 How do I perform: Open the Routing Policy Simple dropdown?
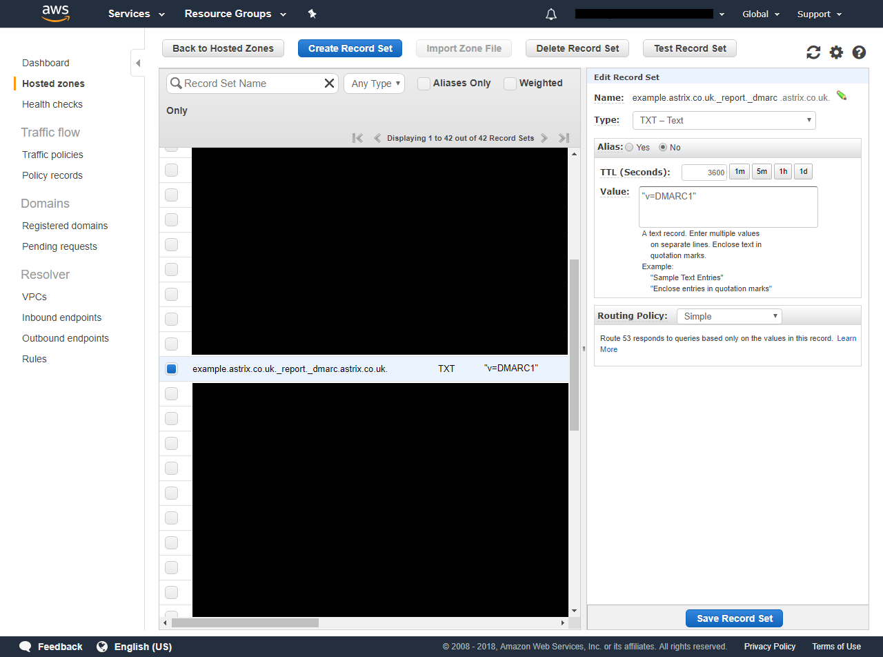pyautogui.click(x=728, y=316)
